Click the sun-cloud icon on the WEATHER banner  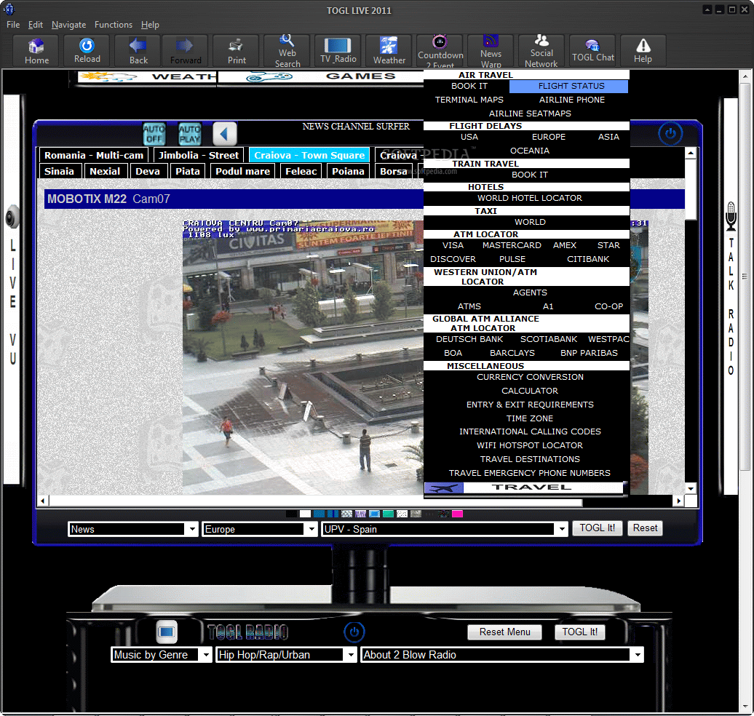coord(108,76)
